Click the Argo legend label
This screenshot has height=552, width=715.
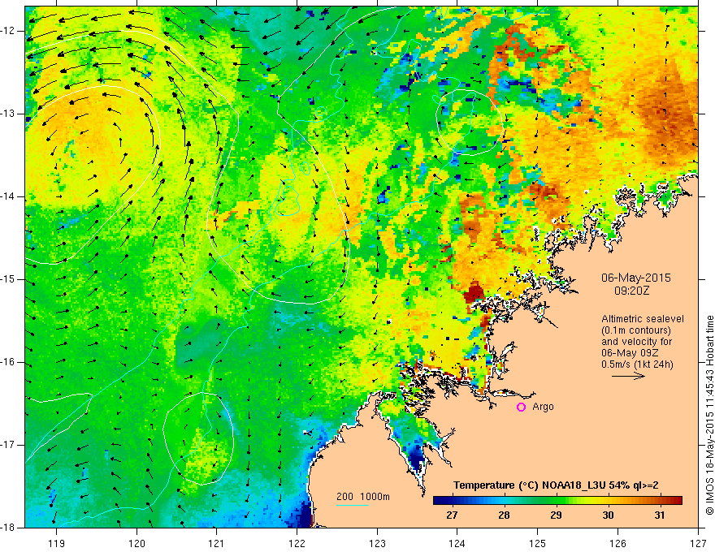pos(543,407)
